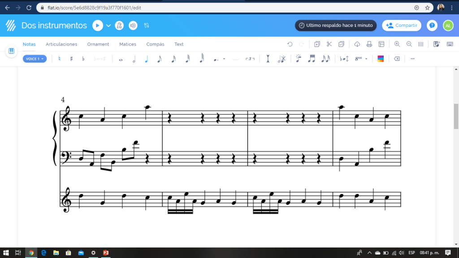The width and height of the screenshot is (459, 258).
Task: Click the scissors cut icon
Action: click(329, 44)
